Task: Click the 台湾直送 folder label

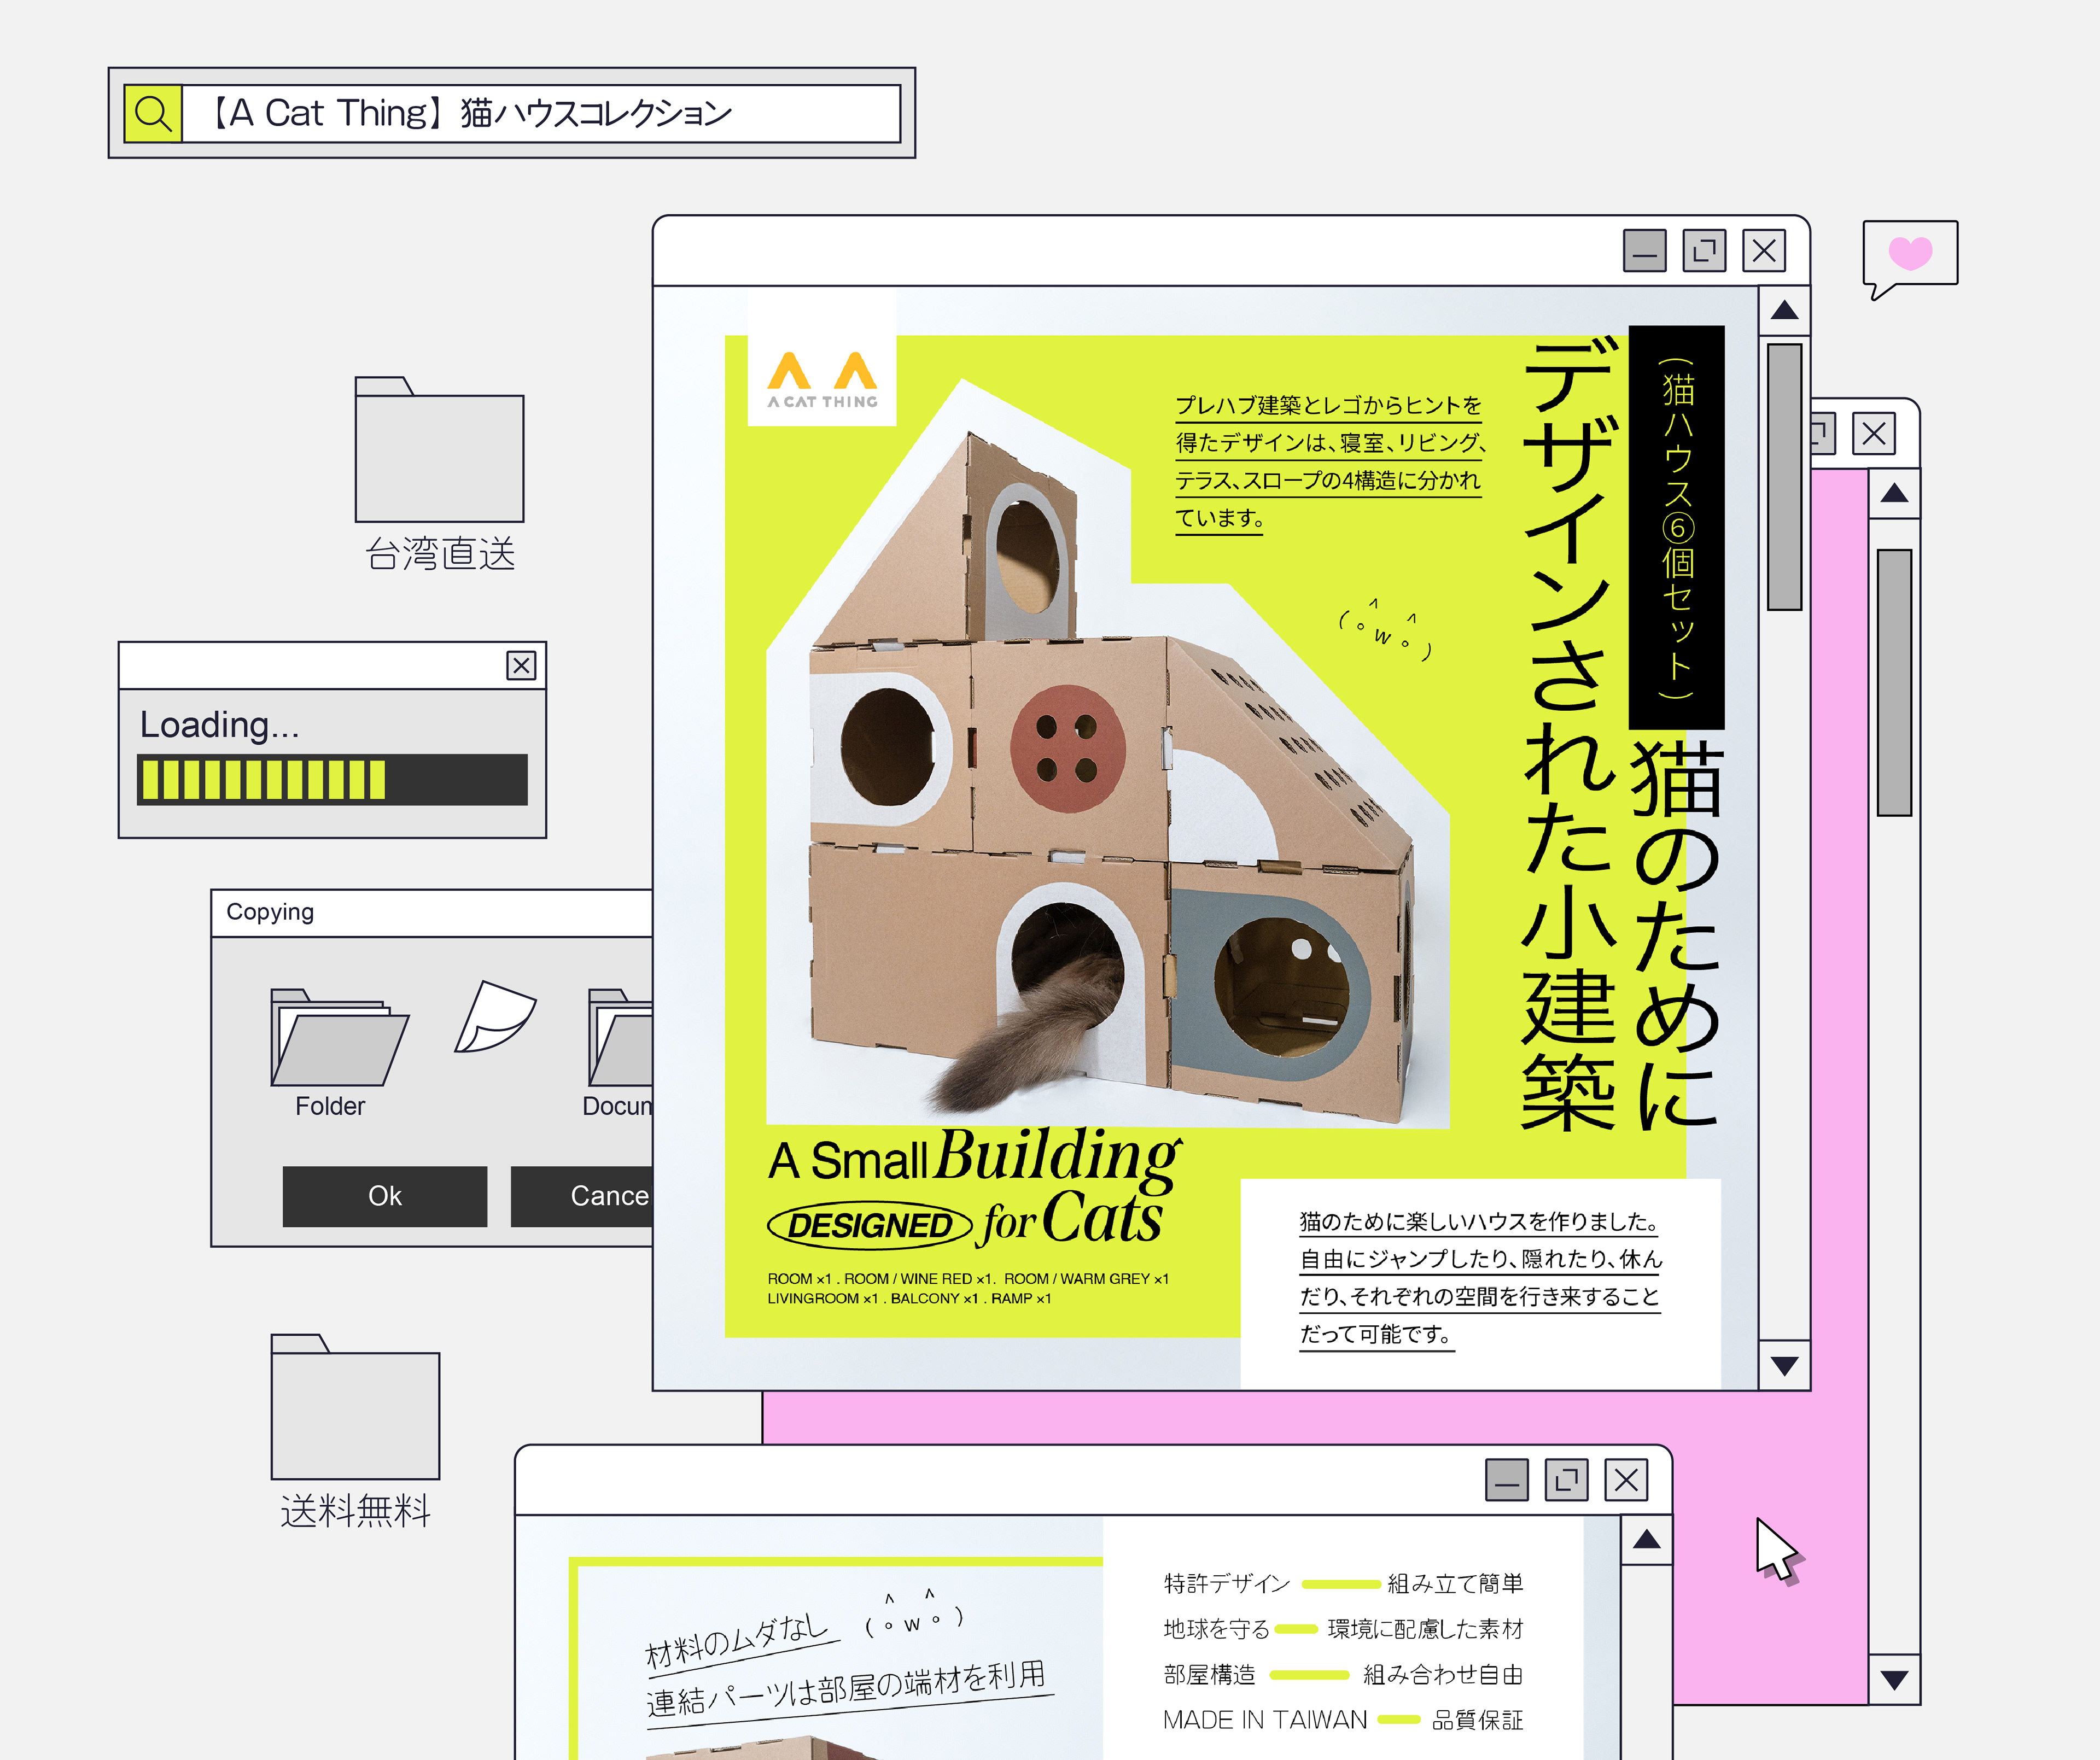Action: pyautogui.click(x=440, y=554)
